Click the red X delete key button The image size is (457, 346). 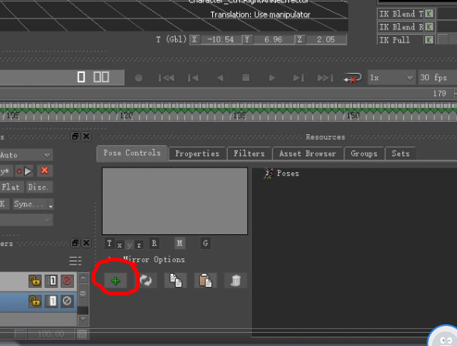coord(44,171)
